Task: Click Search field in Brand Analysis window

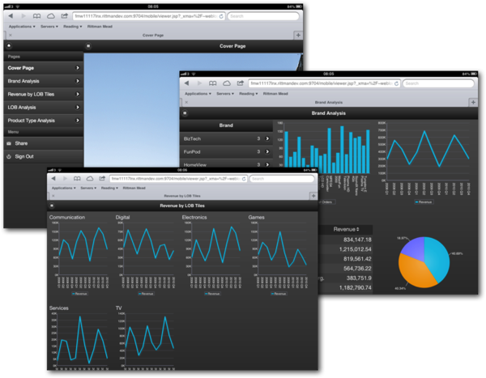Action: tap(438, 83)
